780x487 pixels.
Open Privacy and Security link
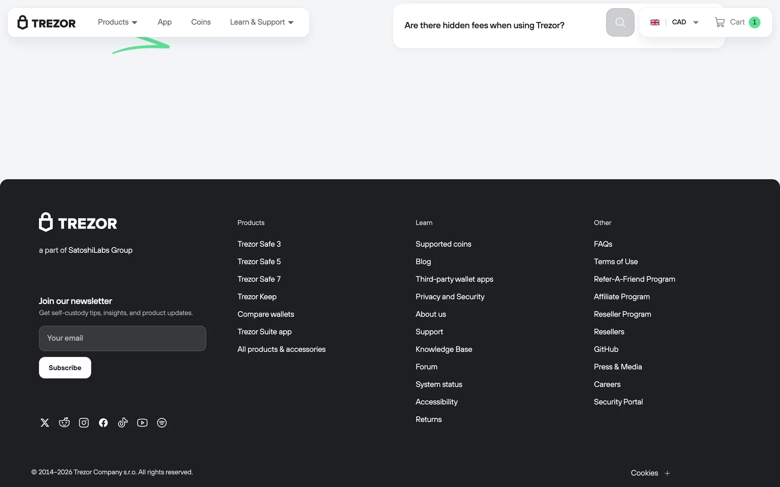coord(450,297)
